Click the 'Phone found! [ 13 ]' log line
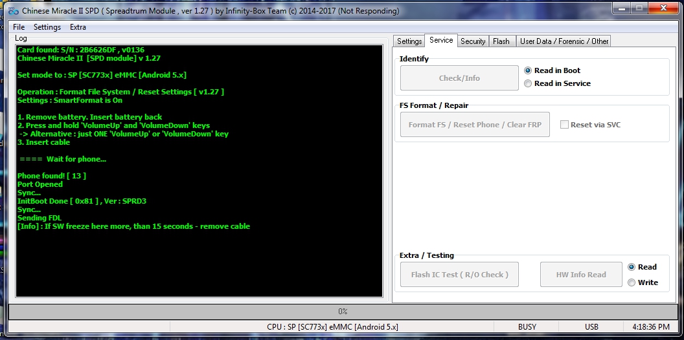 click(x=51, y=176)
